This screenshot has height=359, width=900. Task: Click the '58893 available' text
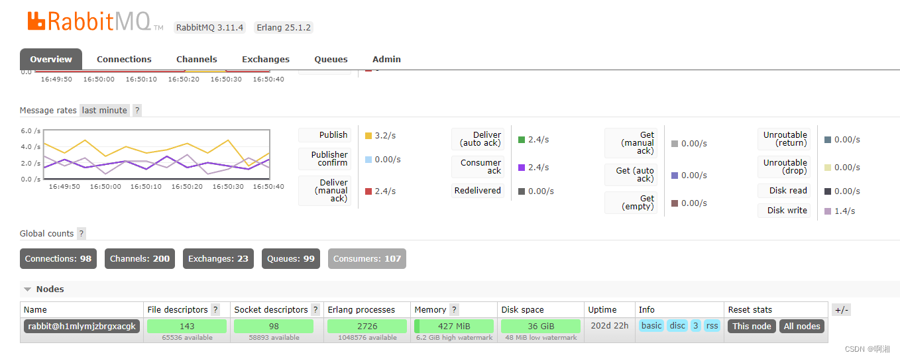click(x=274, y=338)
